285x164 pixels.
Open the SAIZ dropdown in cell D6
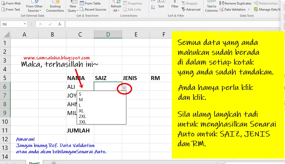124,88
